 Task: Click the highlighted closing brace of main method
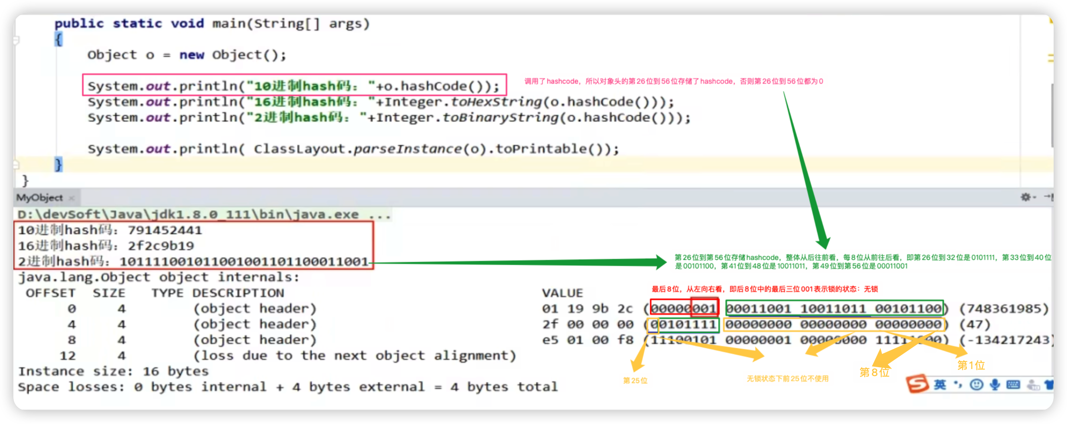[x=58, y=164]
